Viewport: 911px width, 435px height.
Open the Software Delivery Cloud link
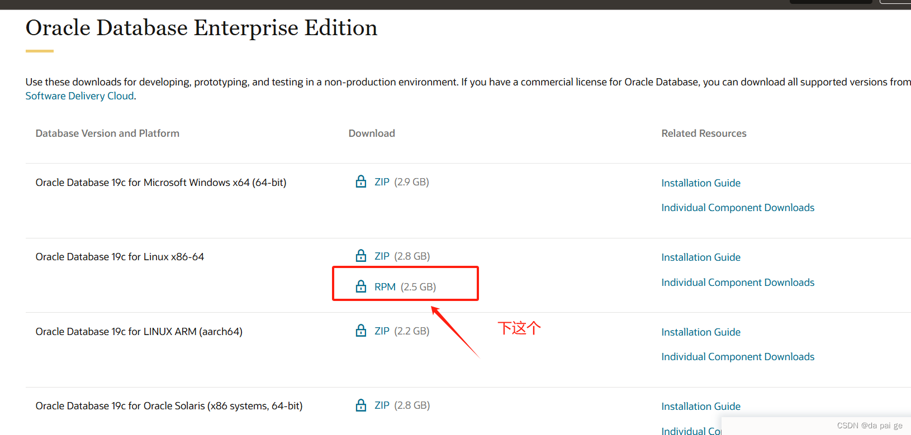tap(80, 96)
